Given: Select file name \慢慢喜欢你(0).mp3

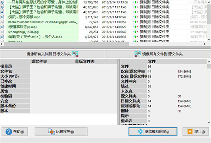Looking at the screenshot, I should (x=23, y=27).
